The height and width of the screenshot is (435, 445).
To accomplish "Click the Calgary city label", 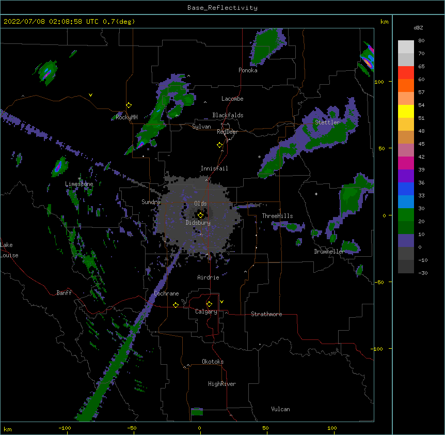I will point(206,312).
